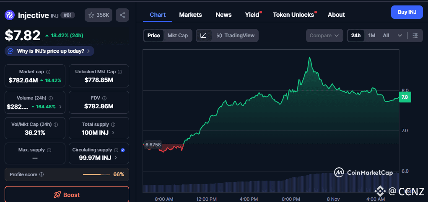
Task: Open chart settings sliders icon
Action: tap(415, 36)
